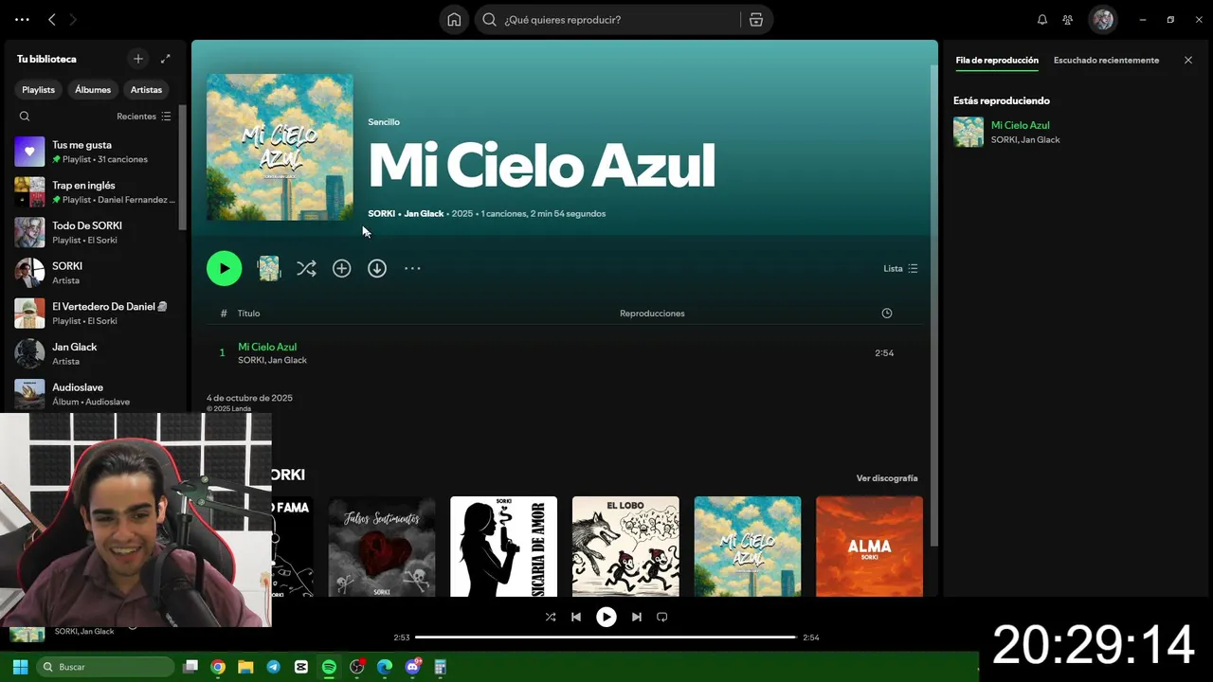The width and height of the screenshot is (1213, 682).
Task: Switch to Escuchado recientemente tab
Action: 1106,61
